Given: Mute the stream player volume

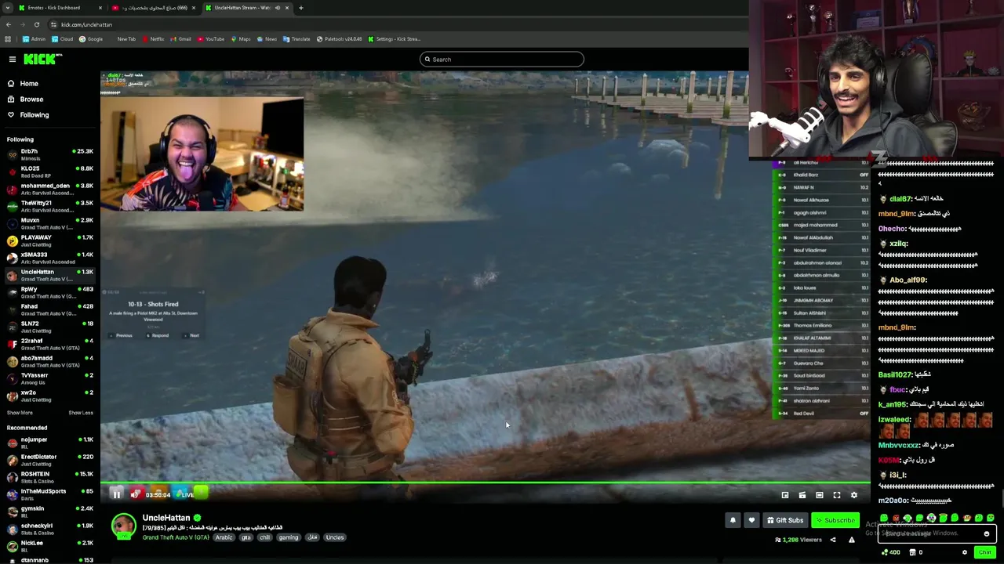Looking at the screenshot, I should [135, 494].
